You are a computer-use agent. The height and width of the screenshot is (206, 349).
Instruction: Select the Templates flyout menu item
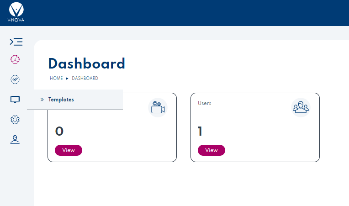(x=61, y=100)
